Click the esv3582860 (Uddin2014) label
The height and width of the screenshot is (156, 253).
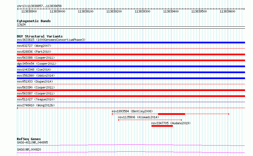(36, 75)
